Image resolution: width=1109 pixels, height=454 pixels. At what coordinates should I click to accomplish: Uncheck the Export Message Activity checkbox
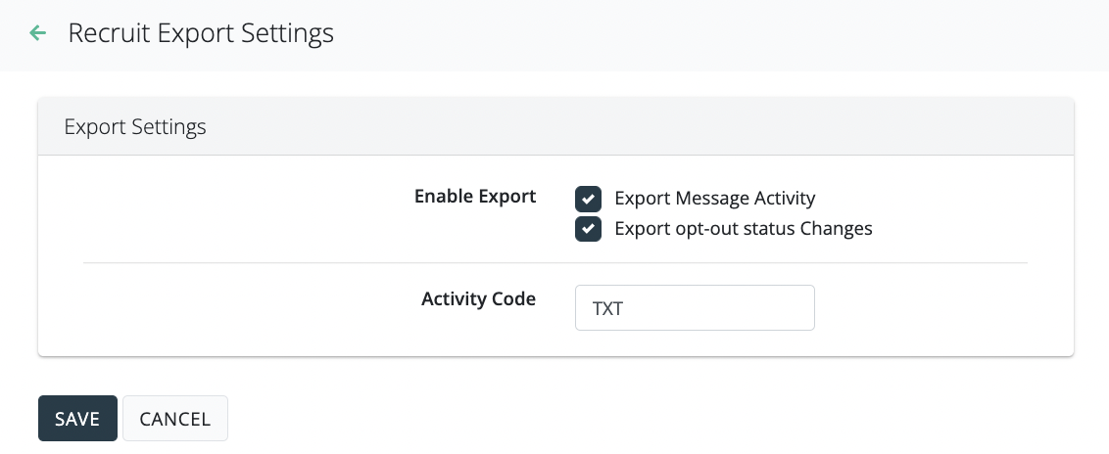[x=588, y=199]
